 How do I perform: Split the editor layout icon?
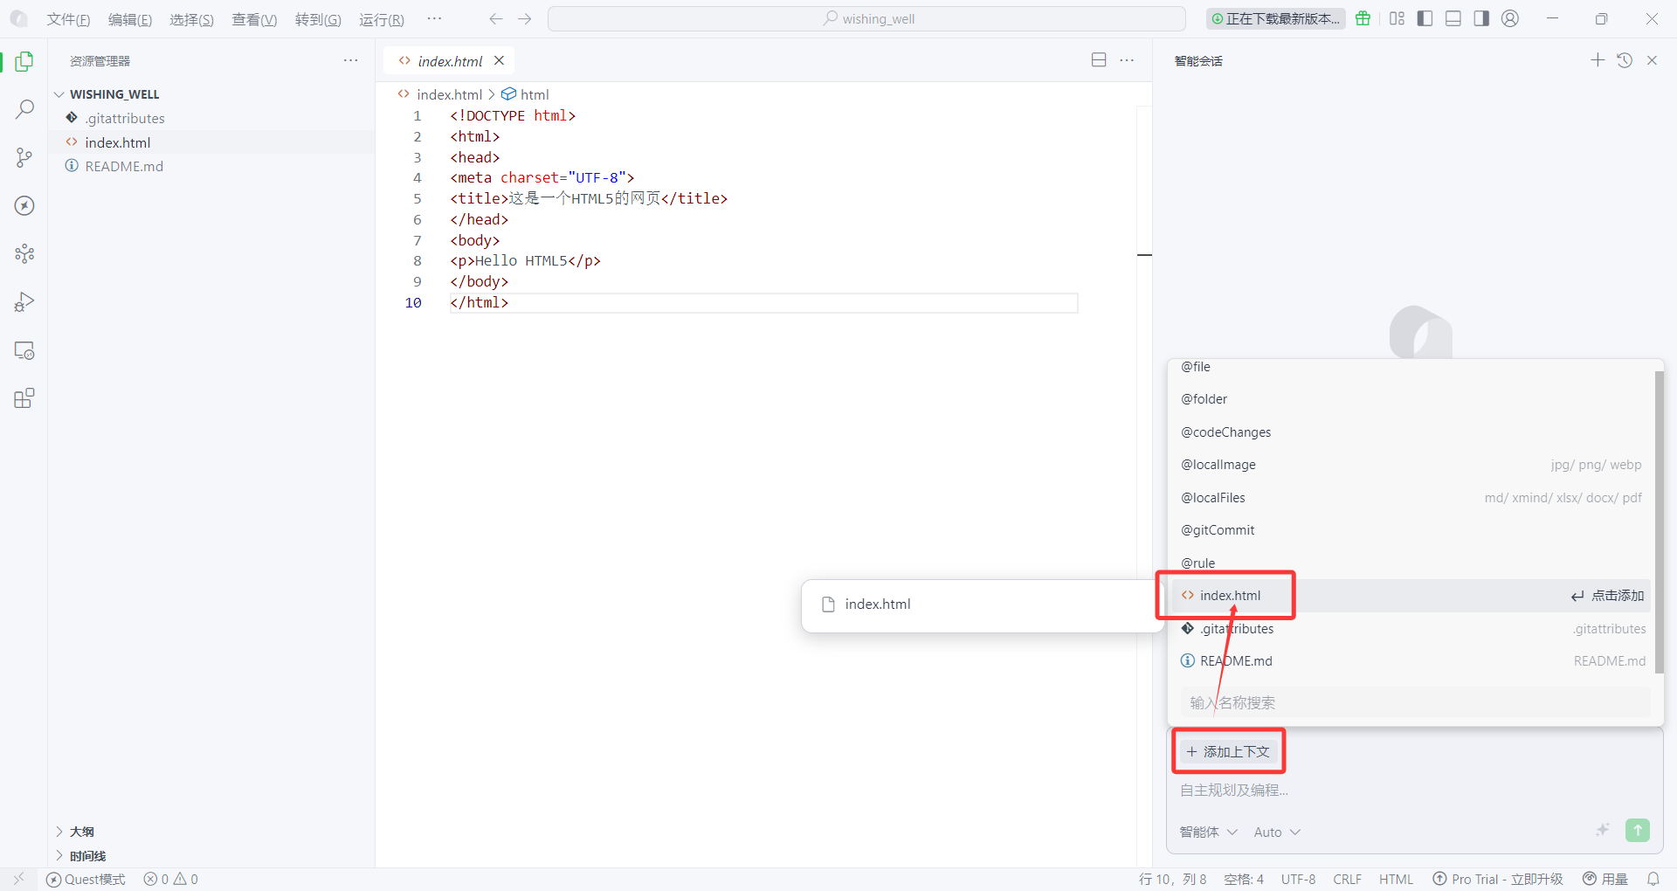pos(1099,60)
